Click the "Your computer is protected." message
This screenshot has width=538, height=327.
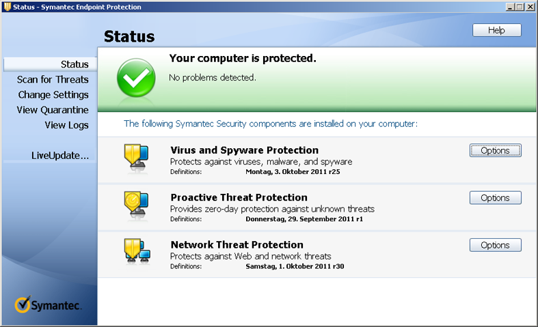[x=243, y=59]
